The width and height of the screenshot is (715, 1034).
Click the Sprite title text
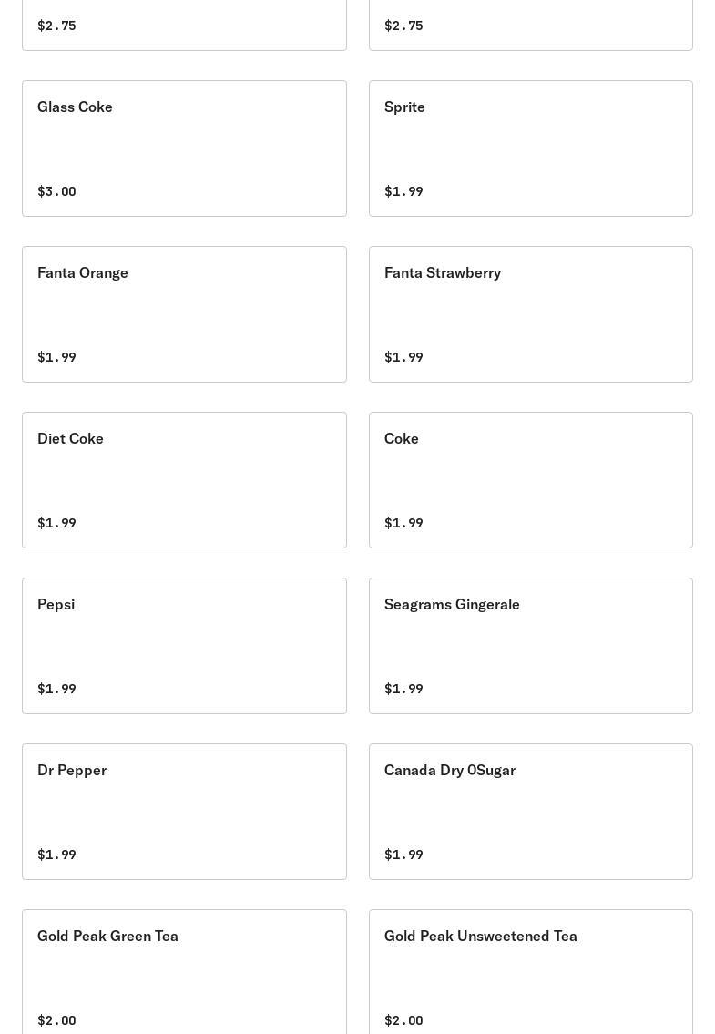(404, 107)
